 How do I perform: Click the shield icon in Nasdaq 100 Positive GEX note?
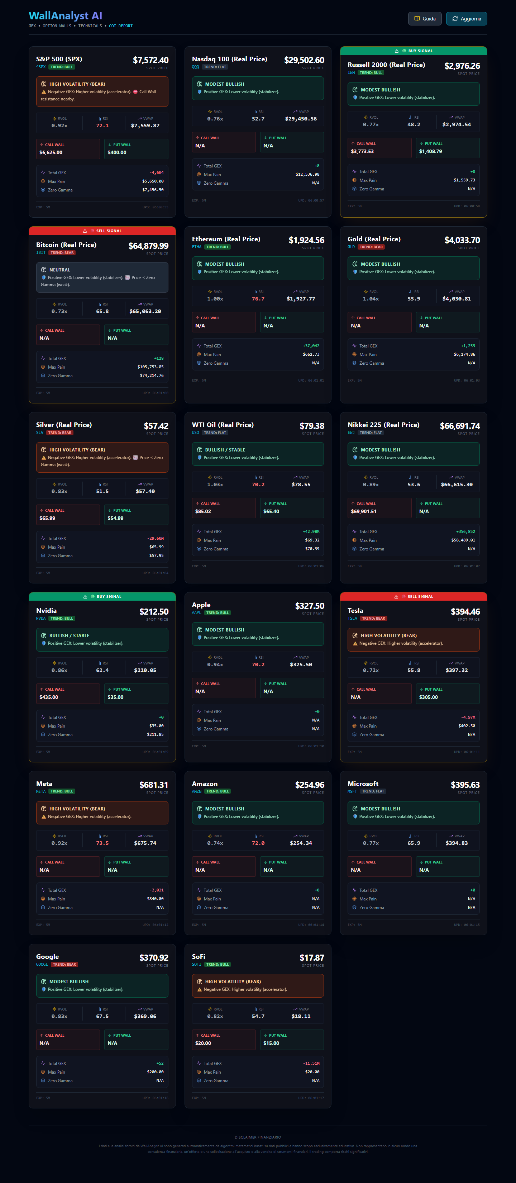tap(199, 92)
